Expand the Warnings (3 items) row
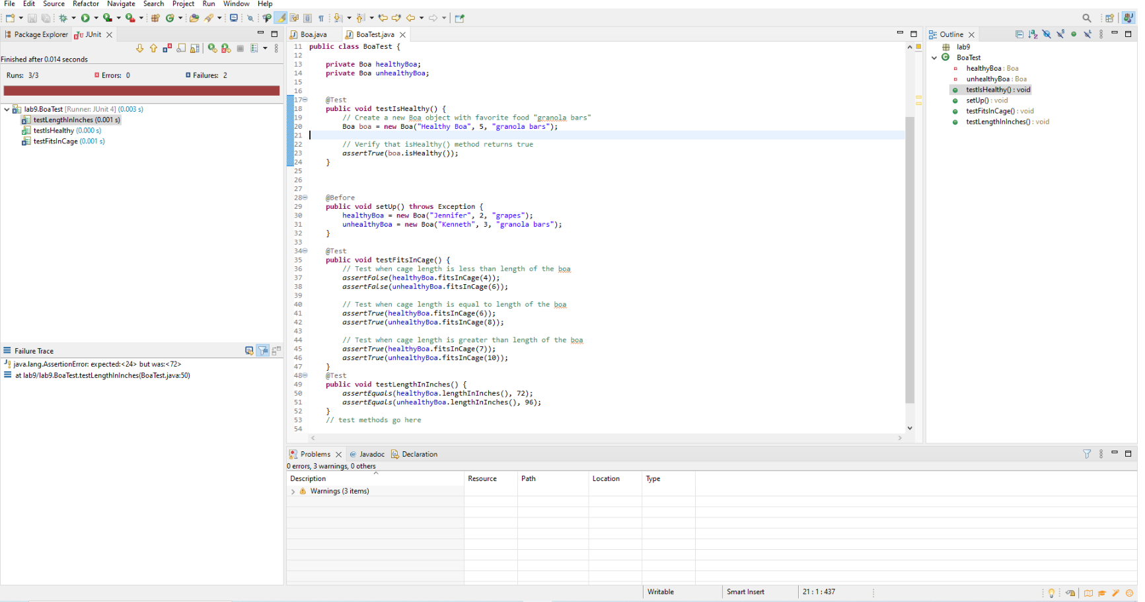 click(x=293, y=492)
